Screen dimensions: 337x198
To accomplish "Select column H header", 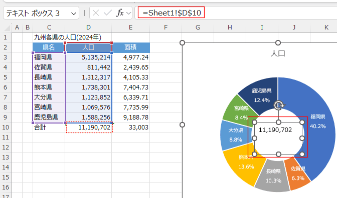I will pos(230,27).
